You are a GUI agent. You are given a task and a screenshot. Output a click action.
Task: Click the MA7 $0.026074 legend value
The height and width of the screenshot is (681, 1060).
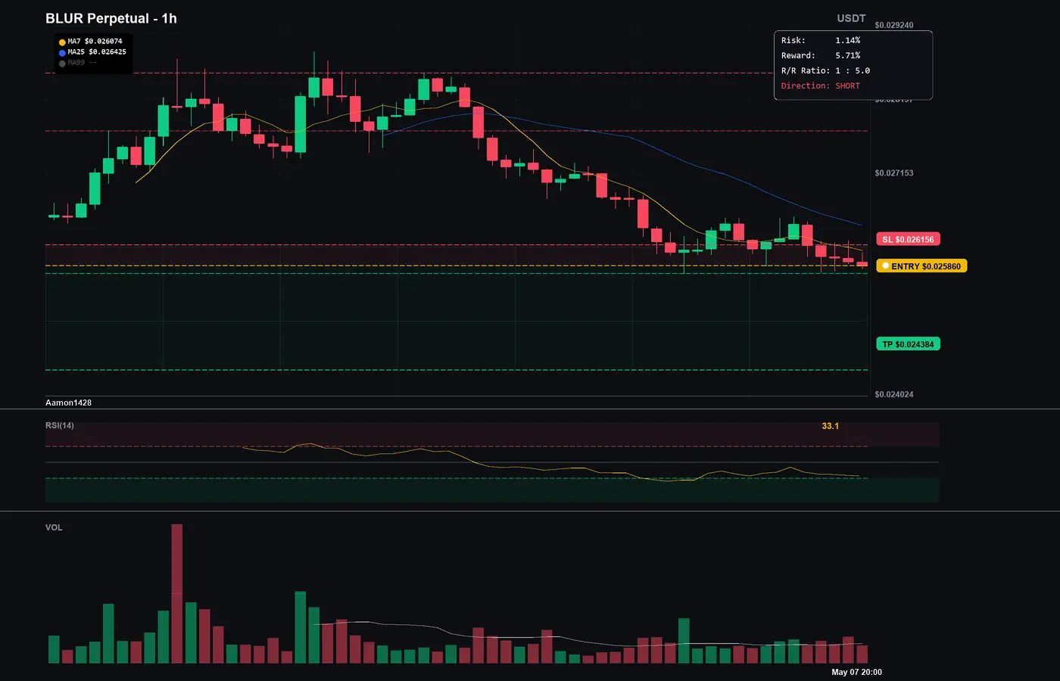(95, 42)
